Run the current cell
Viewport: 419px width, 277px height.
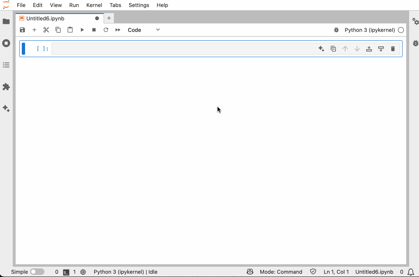tap(82, 30)
